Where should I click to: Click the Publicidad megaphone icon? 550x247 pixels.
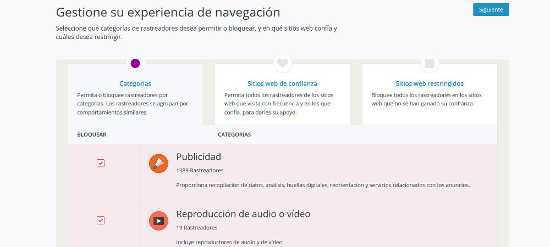[158, 164]
